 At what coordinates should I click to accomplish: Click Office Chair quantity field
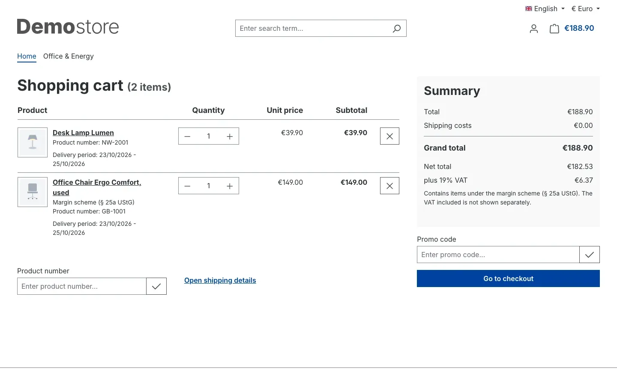[209, 186]
